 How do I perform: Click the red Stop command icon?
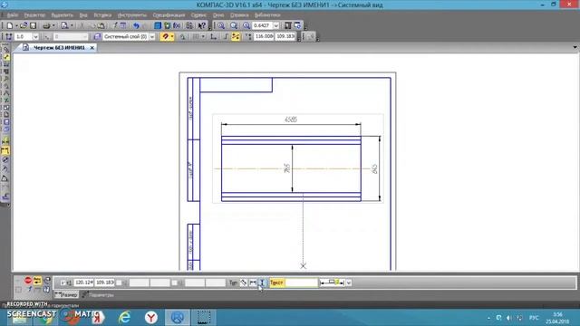(x=28, y=281)
